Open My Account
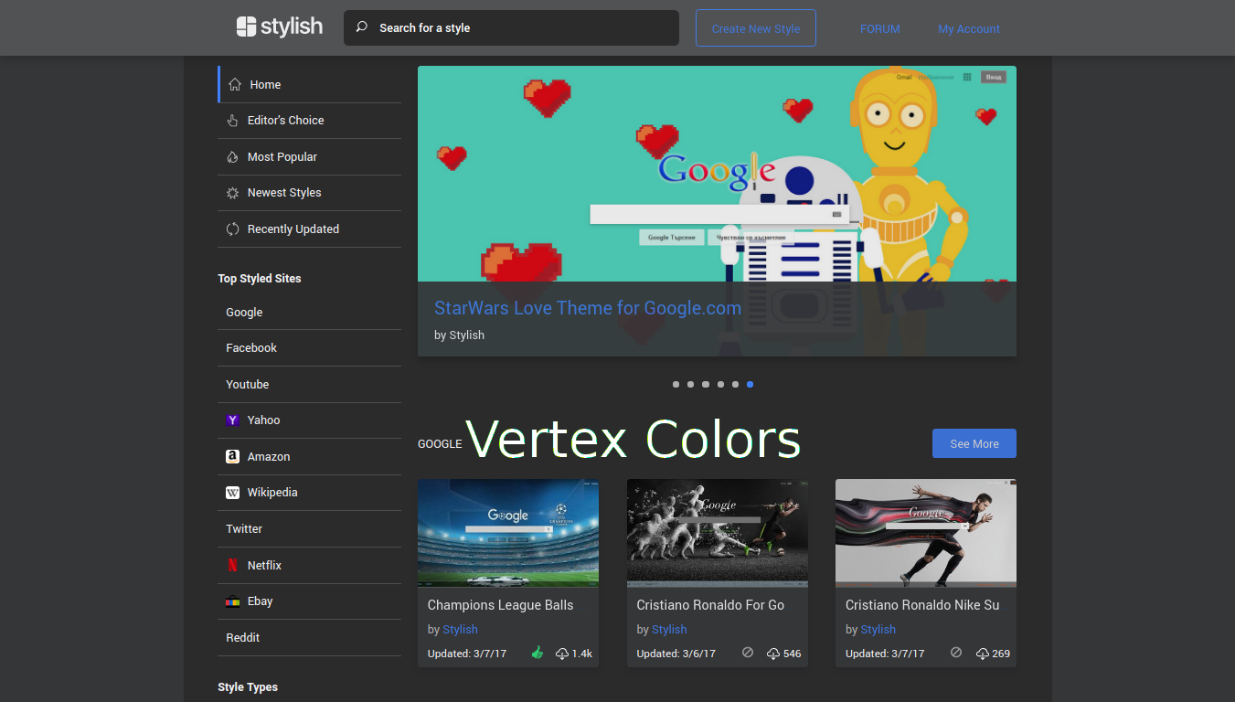Viewport: 1235px width, 702px height. pos(969,28)
